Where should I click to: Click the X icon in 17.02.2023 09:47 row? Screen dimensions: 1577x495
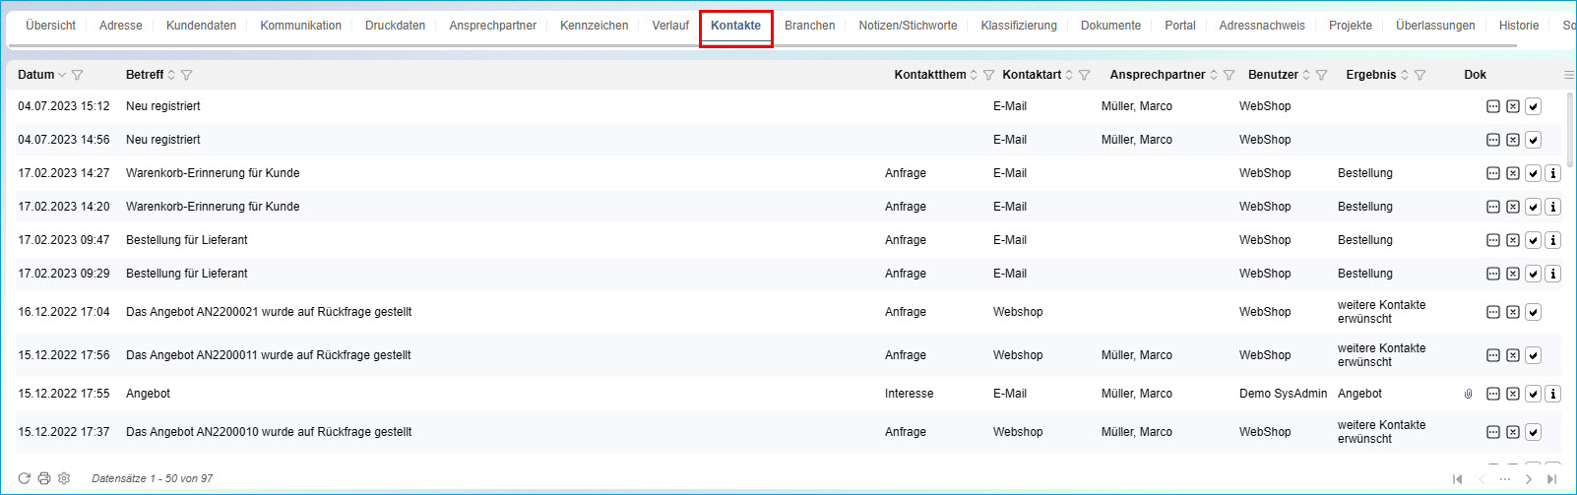point(1513,240)
